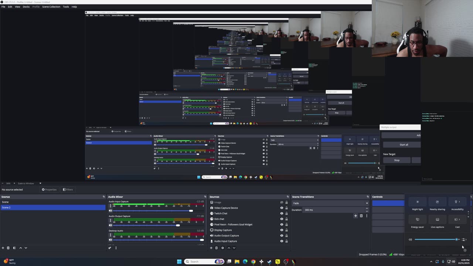Open the preview scale dropdown arrow

pos(40,183)
